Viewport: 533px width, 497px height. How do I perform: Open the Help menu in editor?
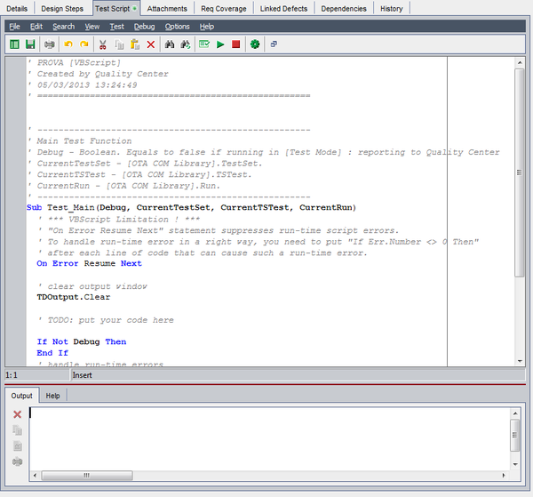pyautogui.click(x=207, y=27)
